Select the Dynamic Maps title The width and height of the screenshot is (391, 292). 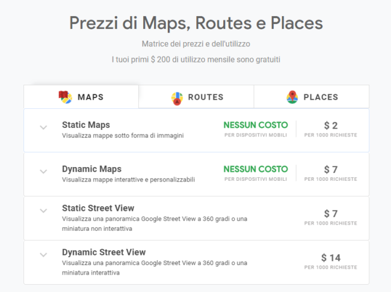click(91, 169)
